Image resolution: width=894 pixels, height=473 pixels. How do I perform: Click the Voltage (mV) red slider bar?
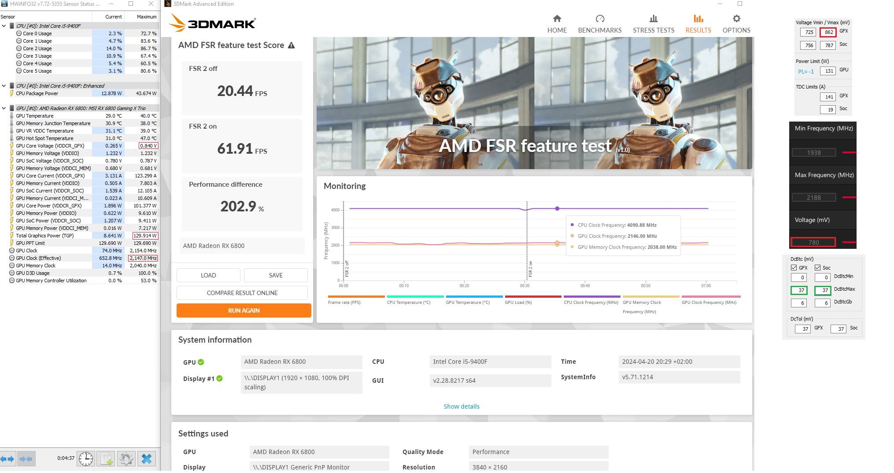click(849, 242)
